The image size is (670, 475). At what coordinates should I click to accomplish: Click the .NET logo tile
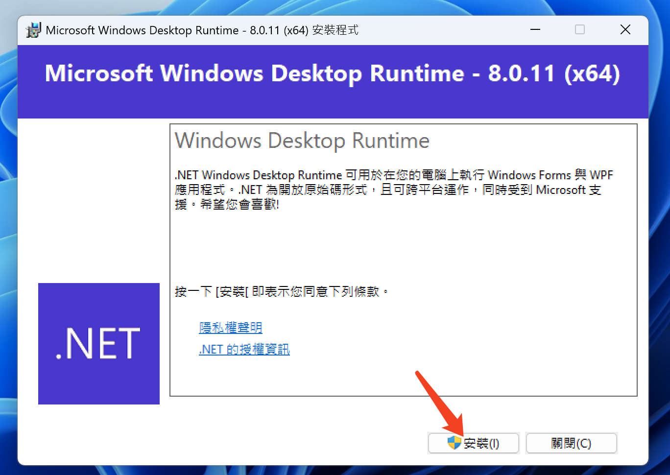tap(99, 344)
